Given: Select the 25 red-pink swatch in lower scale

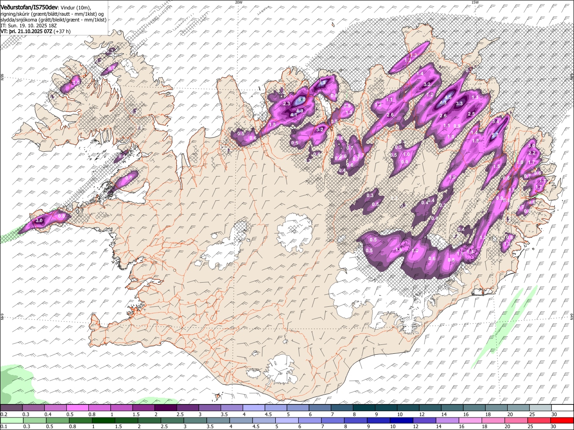Looking at the screenshot, I should (539, 421).
